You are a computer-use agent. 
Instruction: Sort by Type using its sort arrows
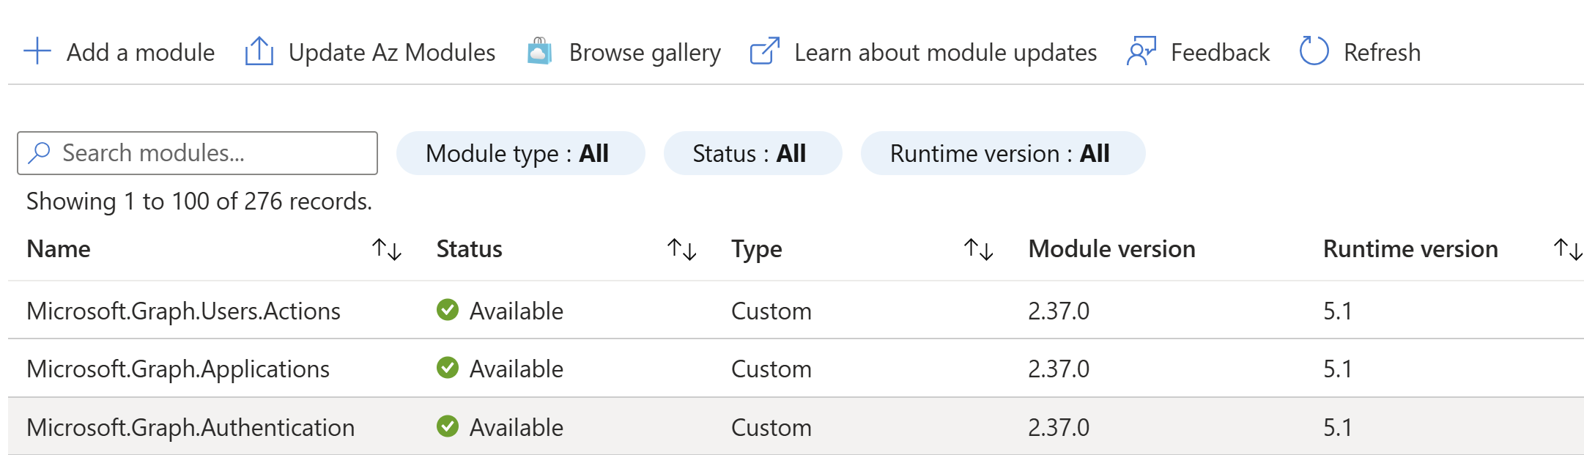979,249
